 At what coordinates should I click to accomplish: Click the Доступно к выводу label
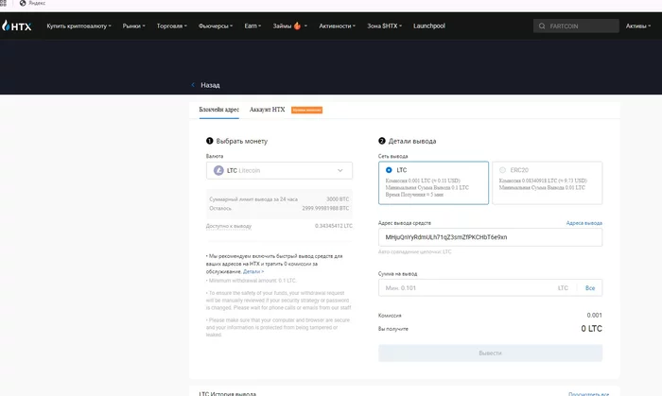pos(229,226)
